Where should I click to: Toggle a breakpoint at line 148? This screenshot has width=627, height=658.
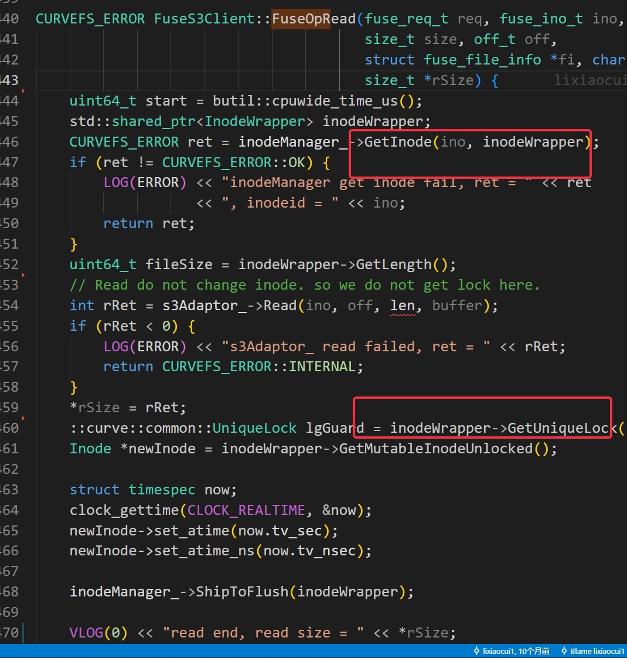6,182
